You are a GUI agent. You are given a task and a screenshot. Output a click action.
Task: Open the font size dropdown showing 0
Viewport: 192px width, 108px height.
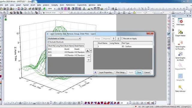(68, 13)
